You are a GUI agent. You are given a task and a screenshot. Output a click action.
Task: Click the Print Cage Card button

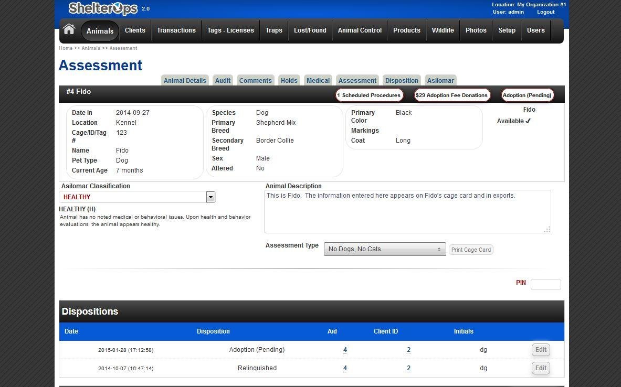470,250
